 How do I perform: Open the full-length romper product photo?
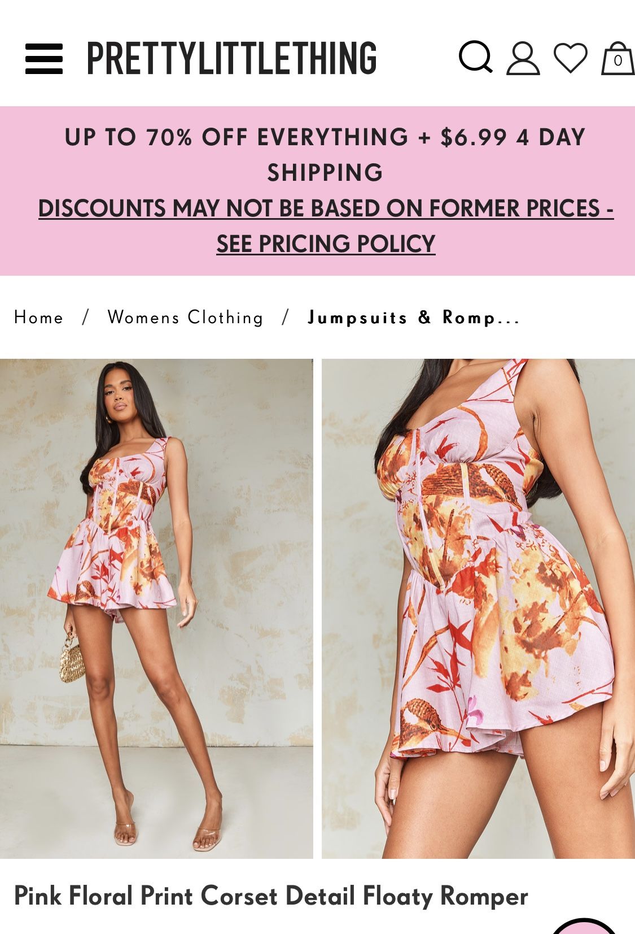tap(156, 609)
